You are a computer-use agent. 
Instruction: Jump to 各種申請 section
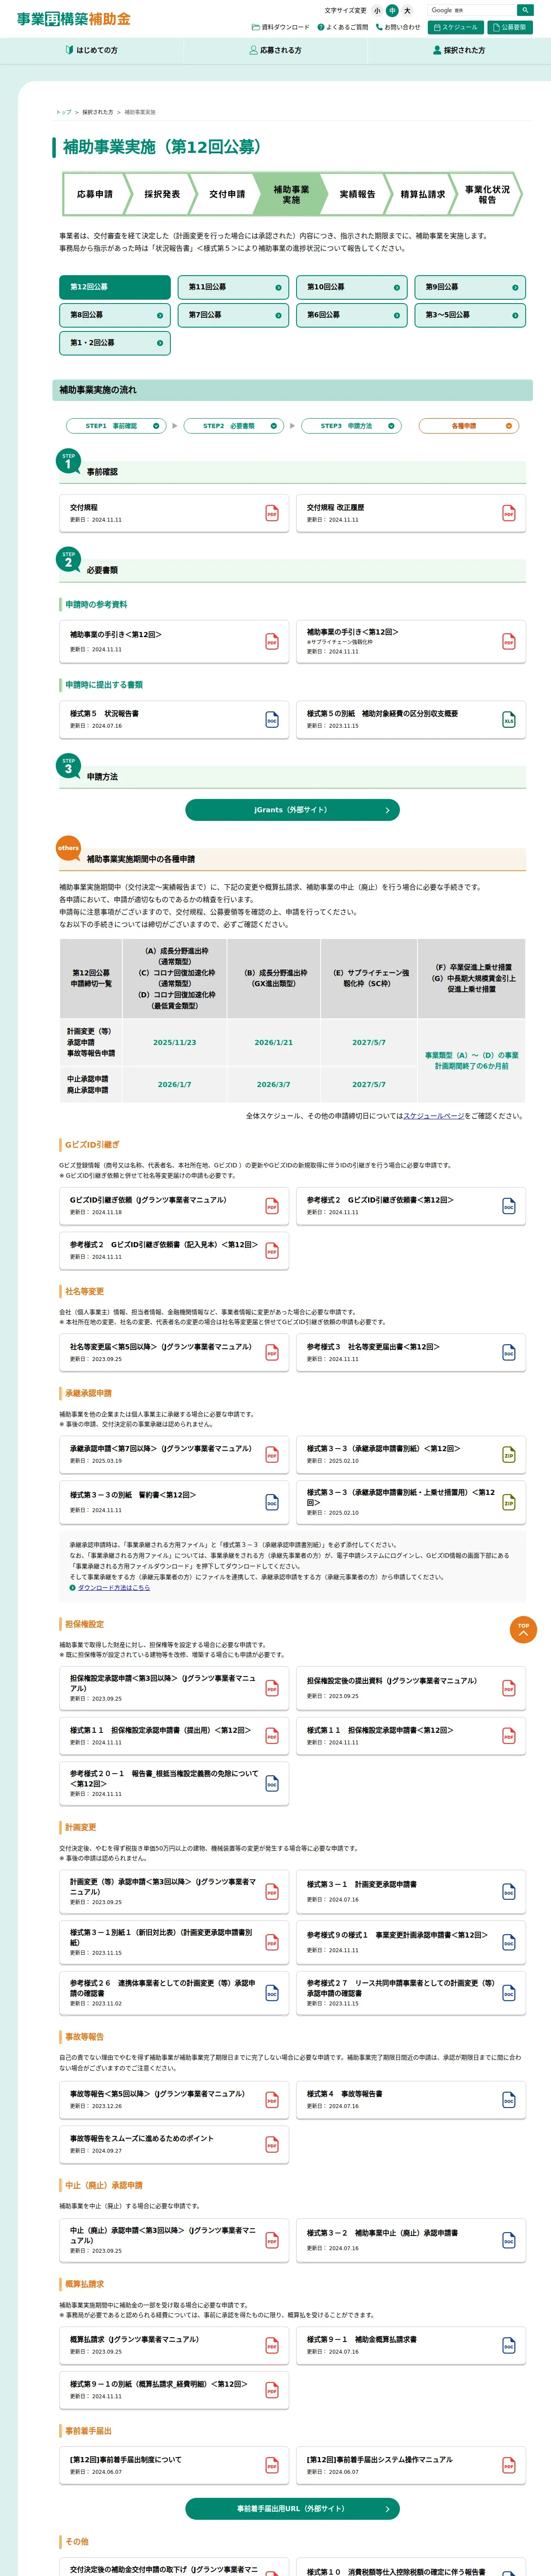click(469, 426)
